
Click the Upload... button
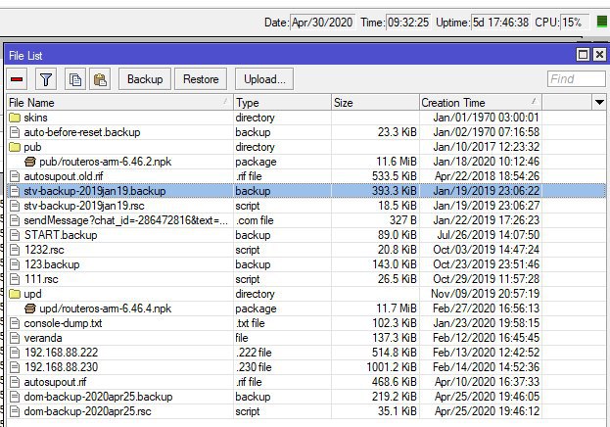point(264,79)
